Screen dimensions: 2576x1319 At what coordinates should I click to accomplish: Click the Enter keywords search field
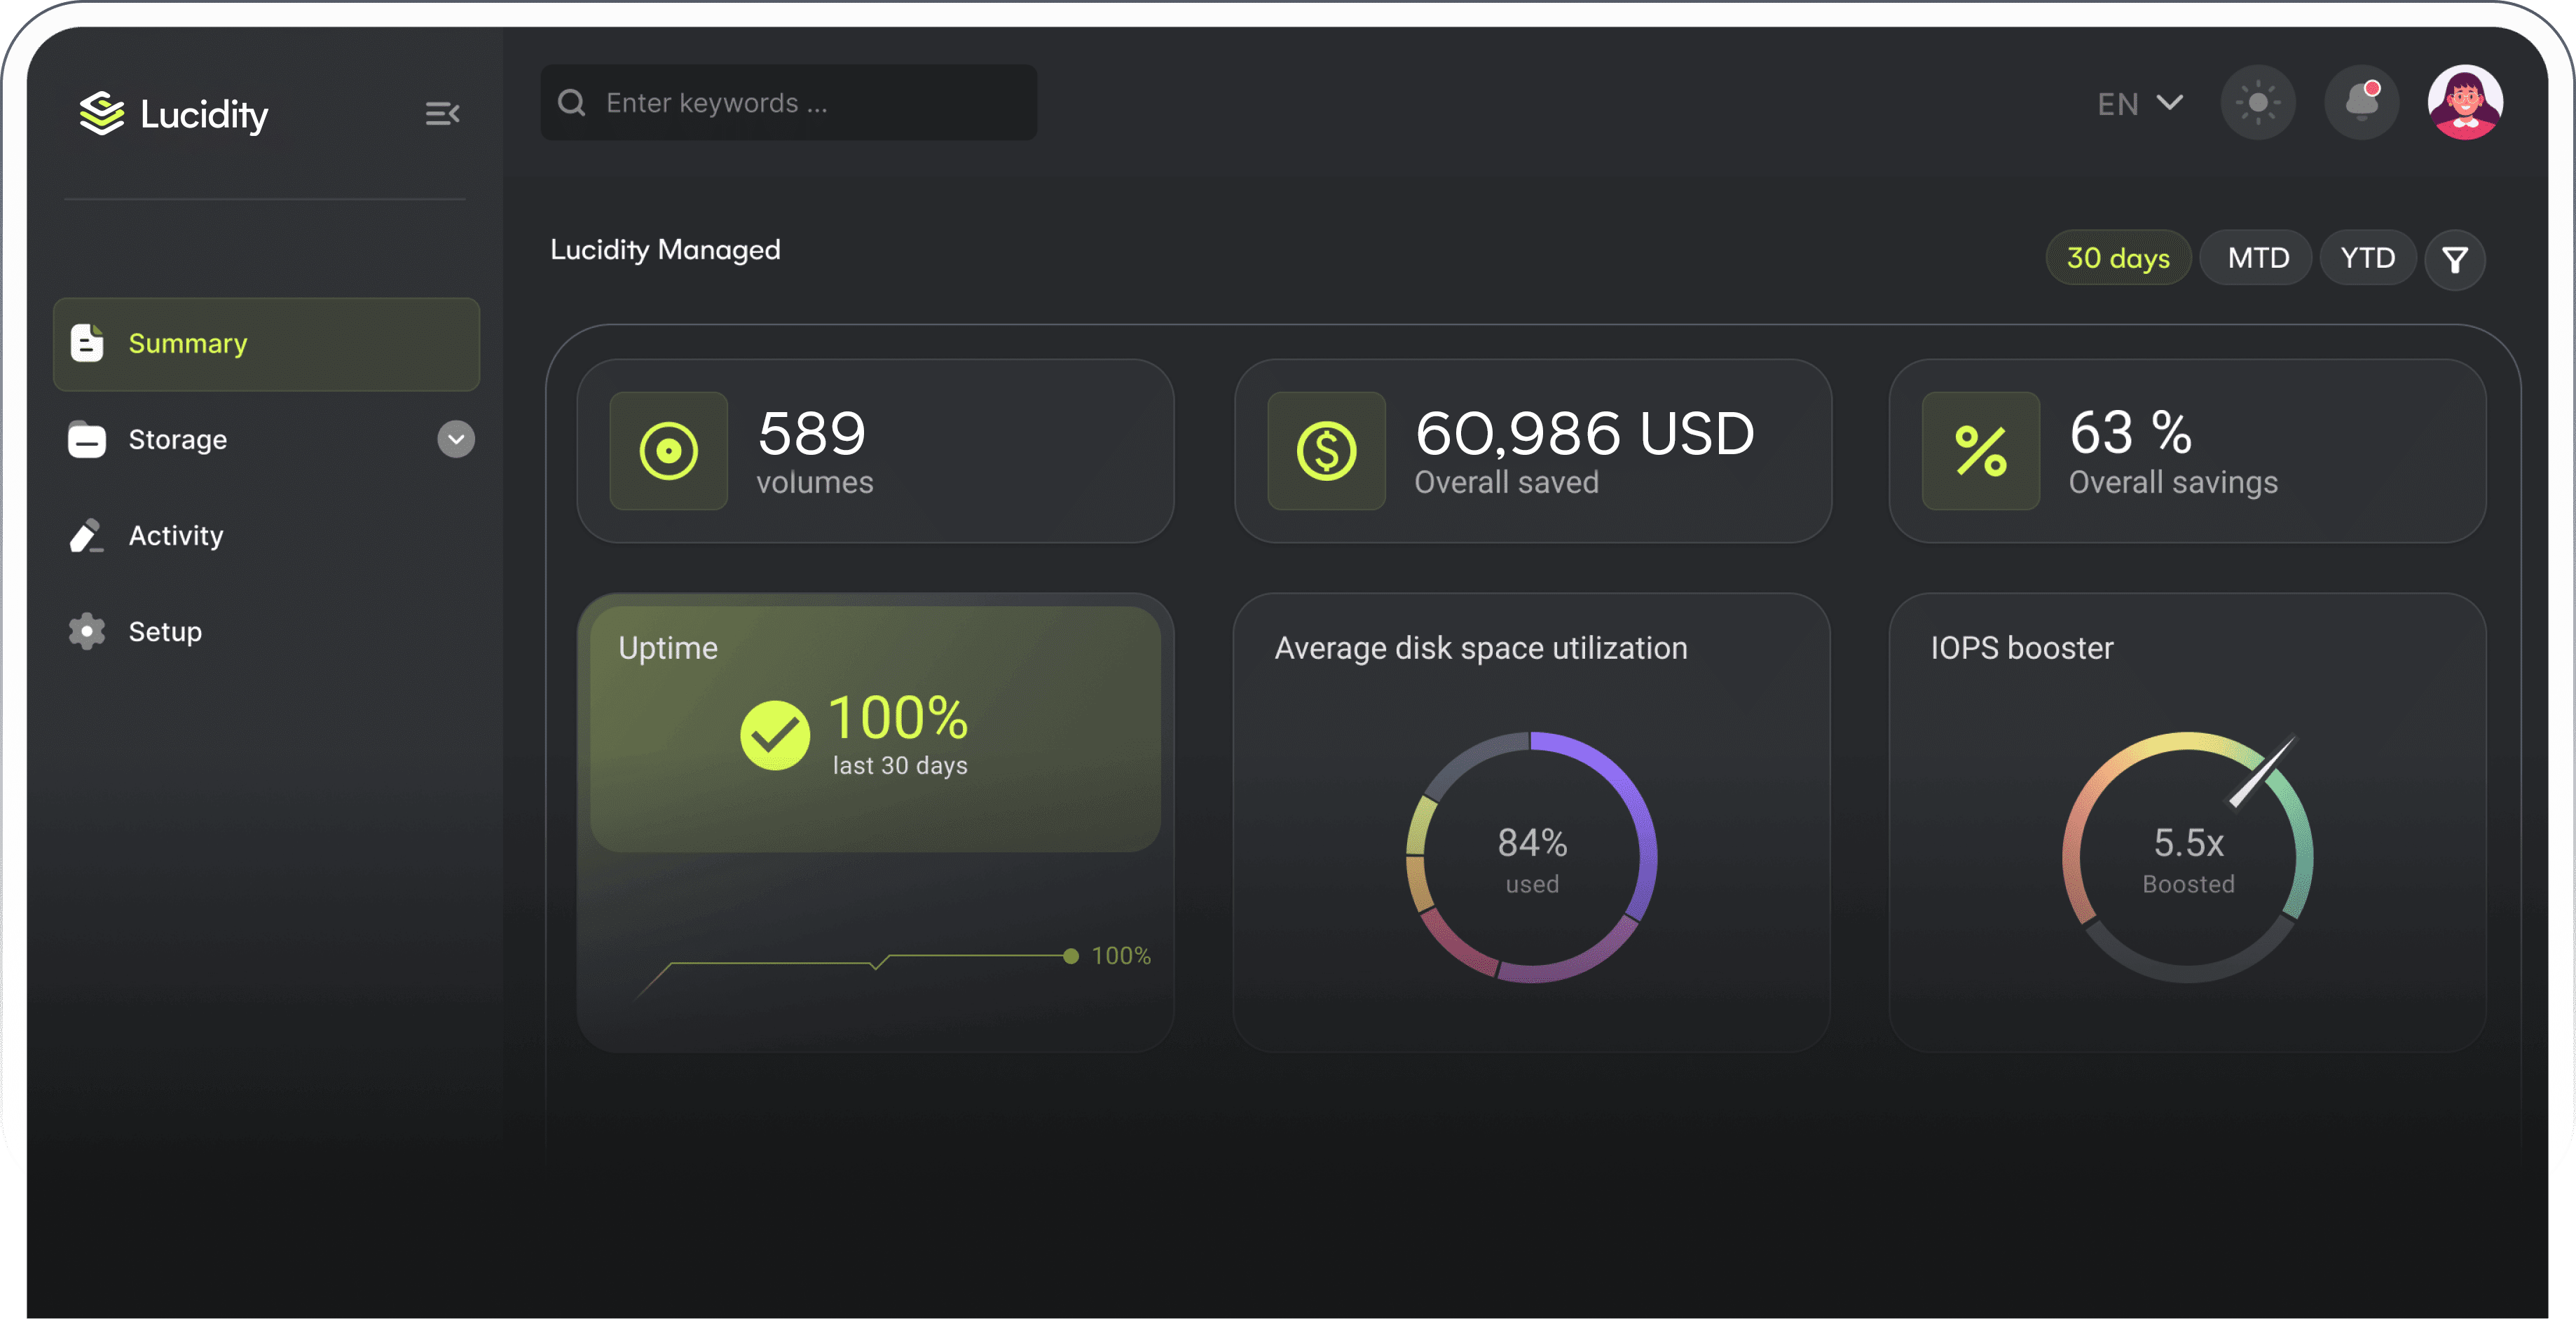pyautogui.click(x=789, y=102)
